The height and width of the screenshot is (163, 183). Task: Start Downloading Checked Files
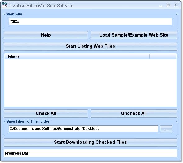point(91,142)
